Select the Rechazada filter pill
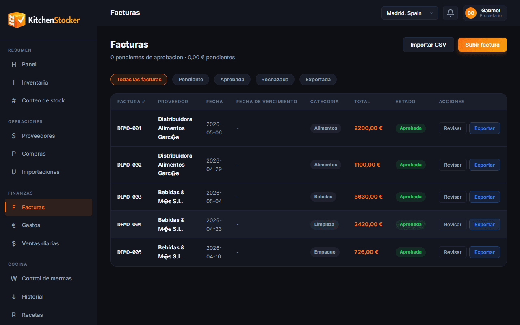The image size is (520, 325). (x=275, y=80)
